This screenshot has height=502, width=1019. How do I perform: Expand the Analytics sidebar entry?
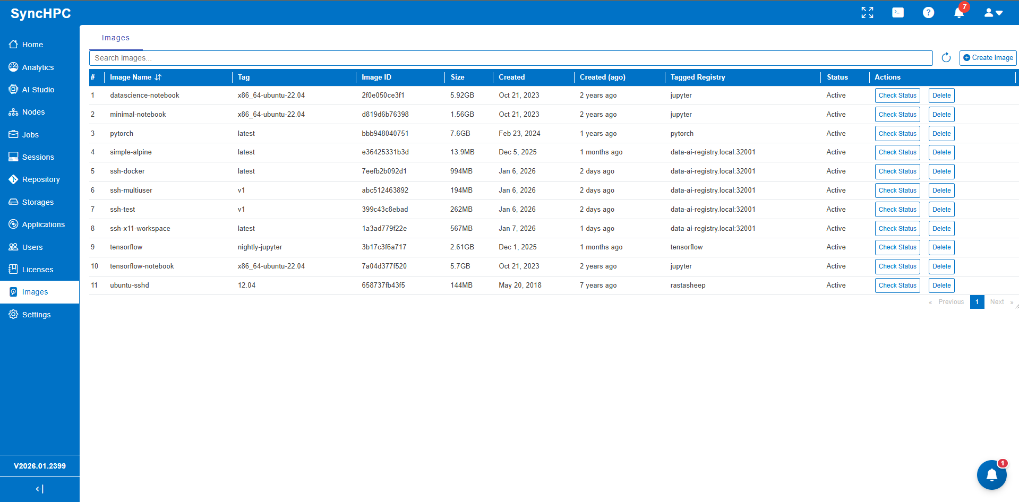click(38, 67)
